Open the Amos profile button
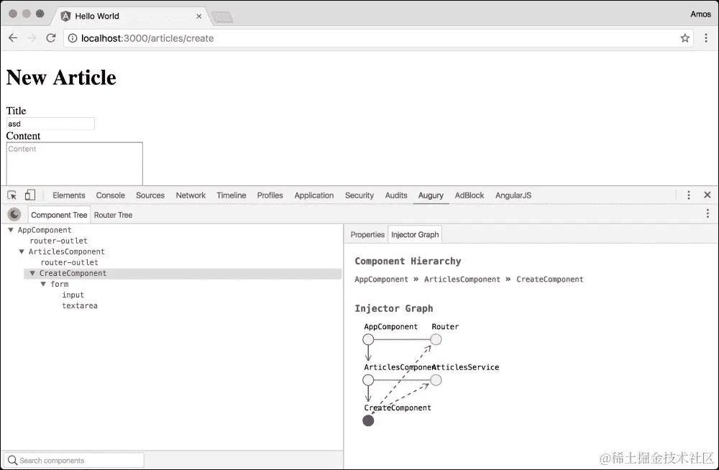The height and width of the screenshot is (470, 719). tap(700, 14)
